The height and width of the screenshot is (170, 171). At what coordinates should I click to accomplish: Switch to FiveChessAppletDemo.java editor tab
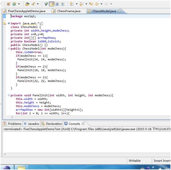(26, 11)
